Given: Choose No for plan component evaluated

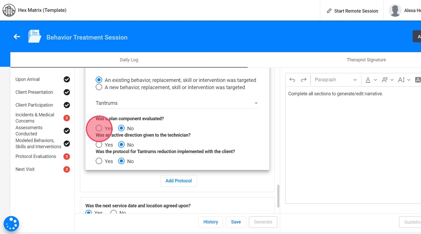Looking at the screenshot, I should [x=121, y=128].
